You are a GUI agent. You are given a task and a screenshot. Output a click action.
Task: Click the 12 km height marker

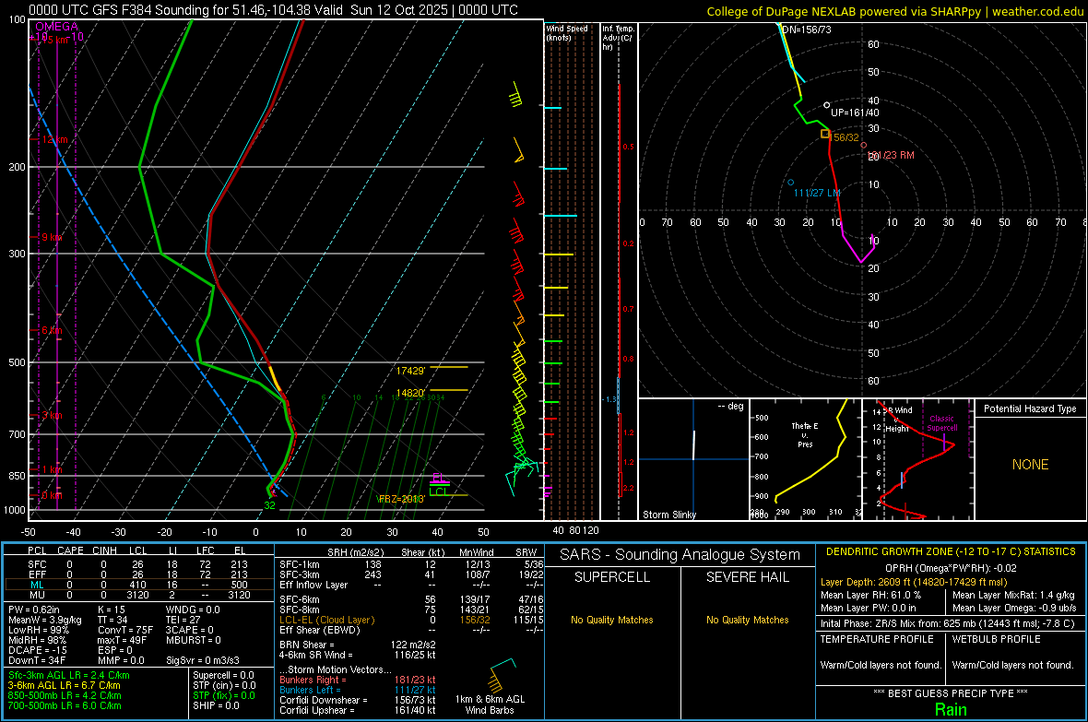(x=53, y=139)
